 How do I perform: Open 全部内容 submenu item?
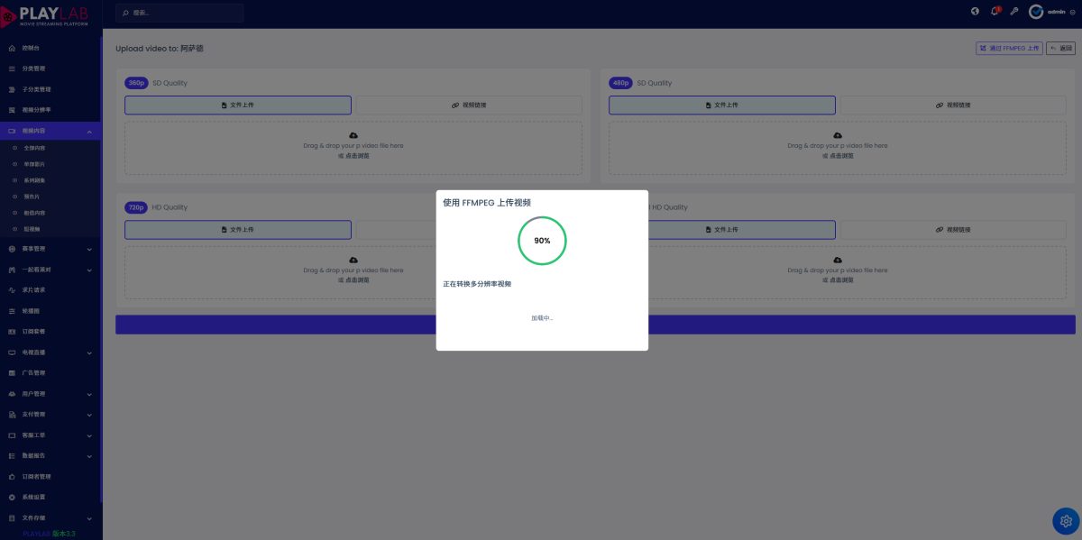click(x=34, y=148)
